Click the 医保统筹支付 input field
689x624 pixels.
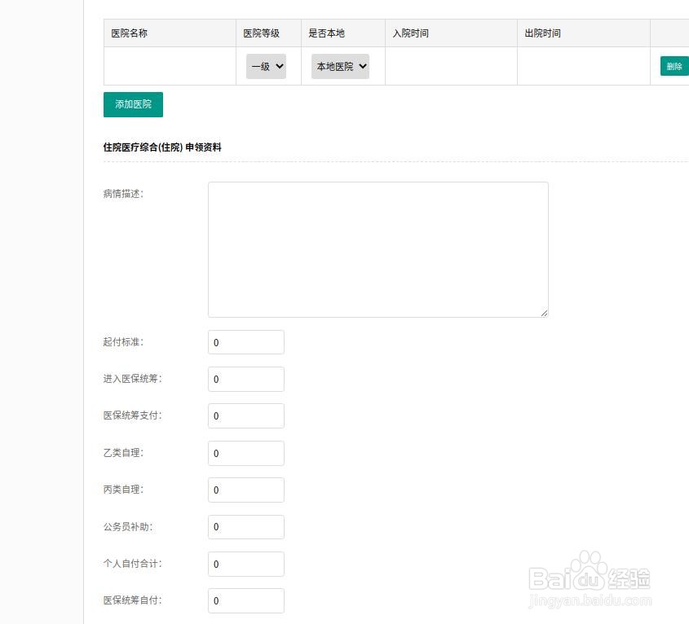[x=246, y=415]
